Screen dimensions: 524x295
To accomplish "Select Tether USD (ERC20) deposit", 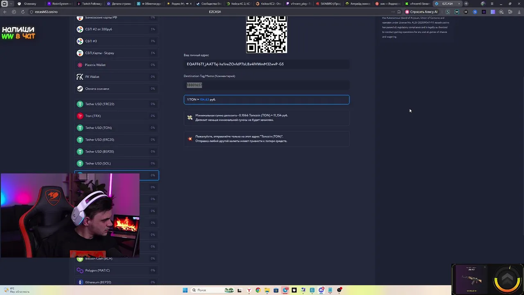I will click(x=117, y=140).
